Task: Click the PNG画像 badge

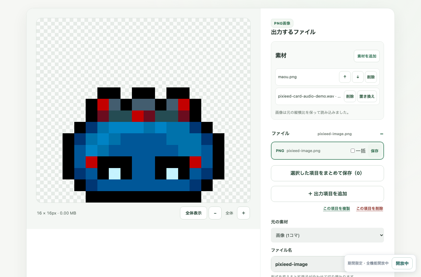Action: [282, 23]
